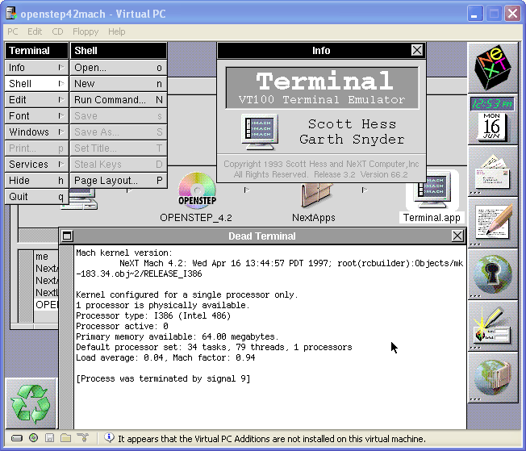Click the floppy disk status bar icon
The height and width of the screenshot is (451, 526).
point(49,438)
